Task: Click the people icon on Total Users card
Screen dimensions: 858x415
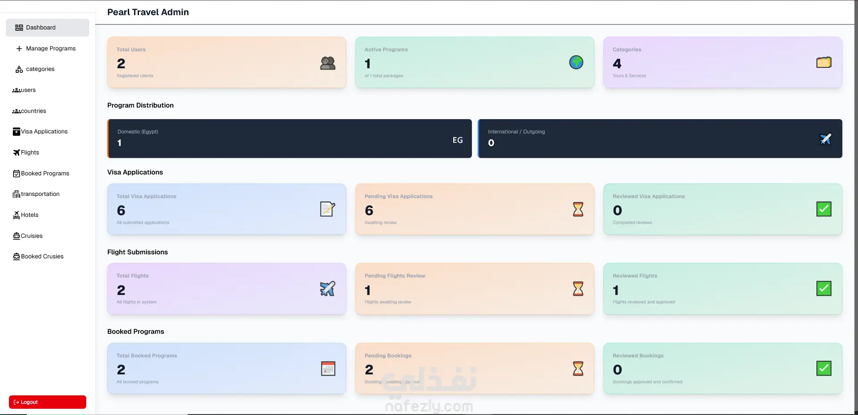Action: coord(328,63)
